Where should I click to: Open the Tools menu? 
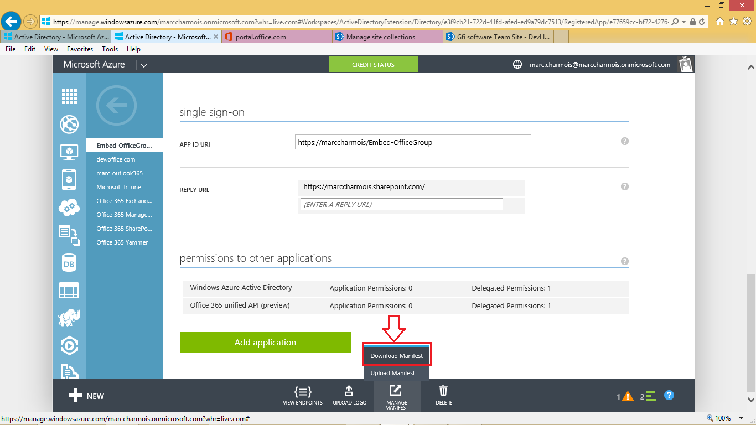coord(110,49)
